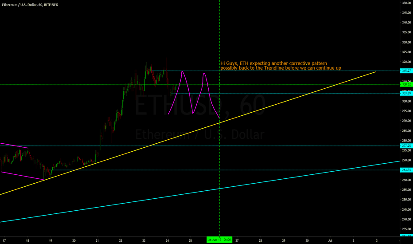Click the 325.00 value on price axis
The height and width of the screenshot is (244, 413).
[x=406, y=52]
